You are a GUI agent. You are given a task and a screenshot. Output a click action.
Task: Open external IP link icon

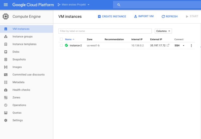coord(168,45)
